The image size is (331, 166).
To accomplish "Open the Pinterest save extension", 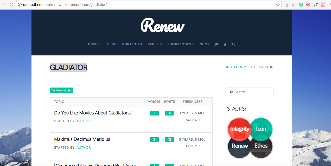I will [308, 5].
